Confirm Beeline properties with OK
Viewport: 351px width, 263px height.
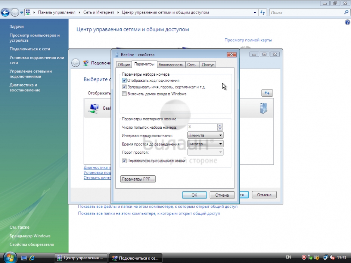pyautogui.click(x=194, y=195)
